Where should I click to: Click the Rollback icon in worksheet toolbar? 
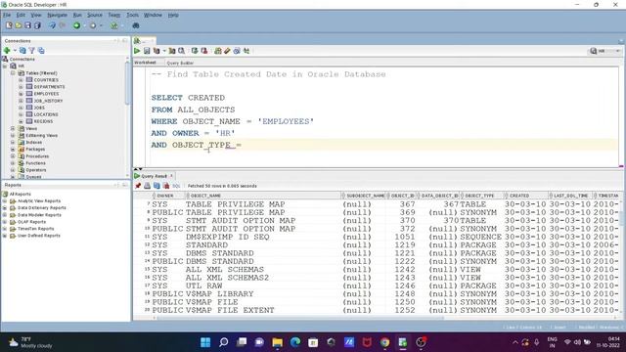pyautogui.click(x=204, y=51)
